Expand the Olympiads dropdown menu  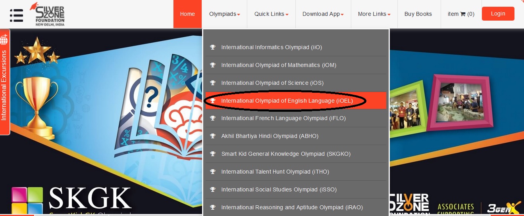tap(225, 14)
